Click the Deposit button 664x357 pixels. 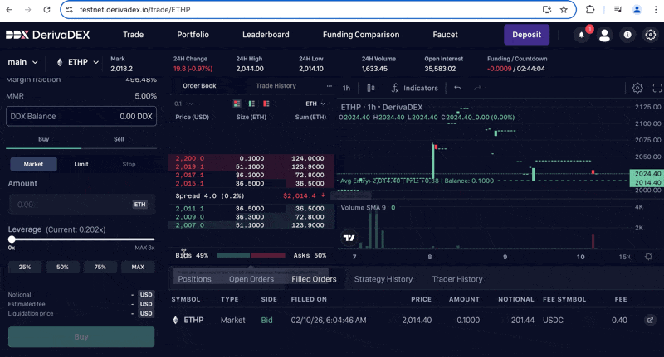coord(526,35)
